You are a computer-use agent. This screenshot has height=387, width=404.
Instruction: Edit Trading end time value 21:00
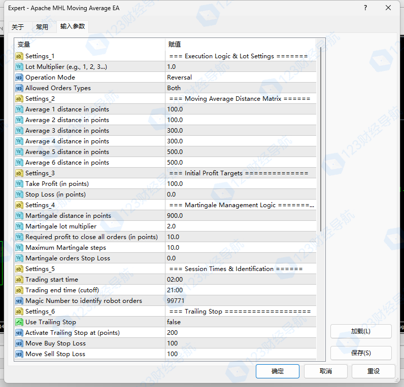click(x=241, y=290)
